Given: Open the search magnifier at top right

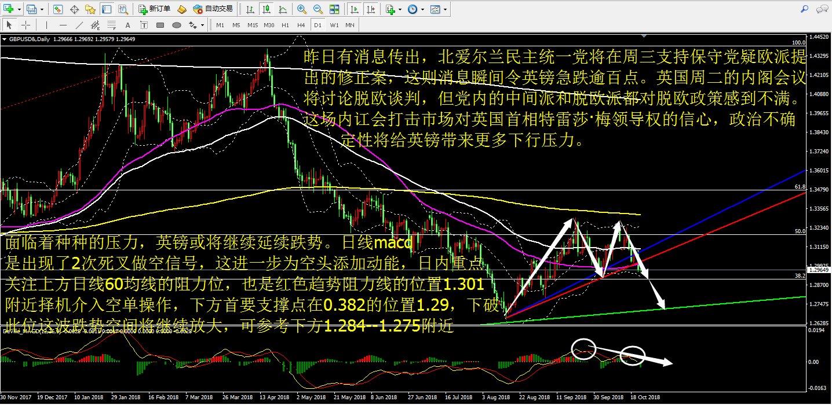Looking at the screenshot, I should (805, 9).
